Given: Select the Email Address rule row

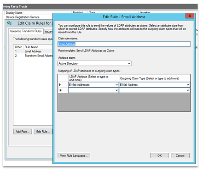Looking at the screenshot, I should tap(33, 51).
